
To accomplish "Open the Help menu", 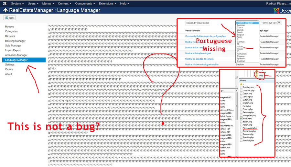I will coord(124,4).
